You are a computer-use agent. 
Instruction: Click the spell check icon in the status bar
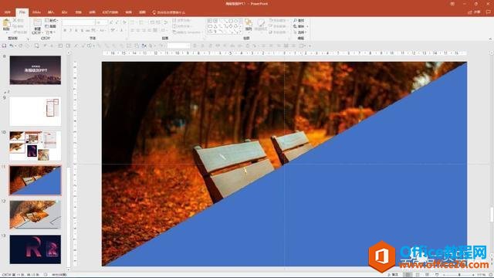click(46, 275)
